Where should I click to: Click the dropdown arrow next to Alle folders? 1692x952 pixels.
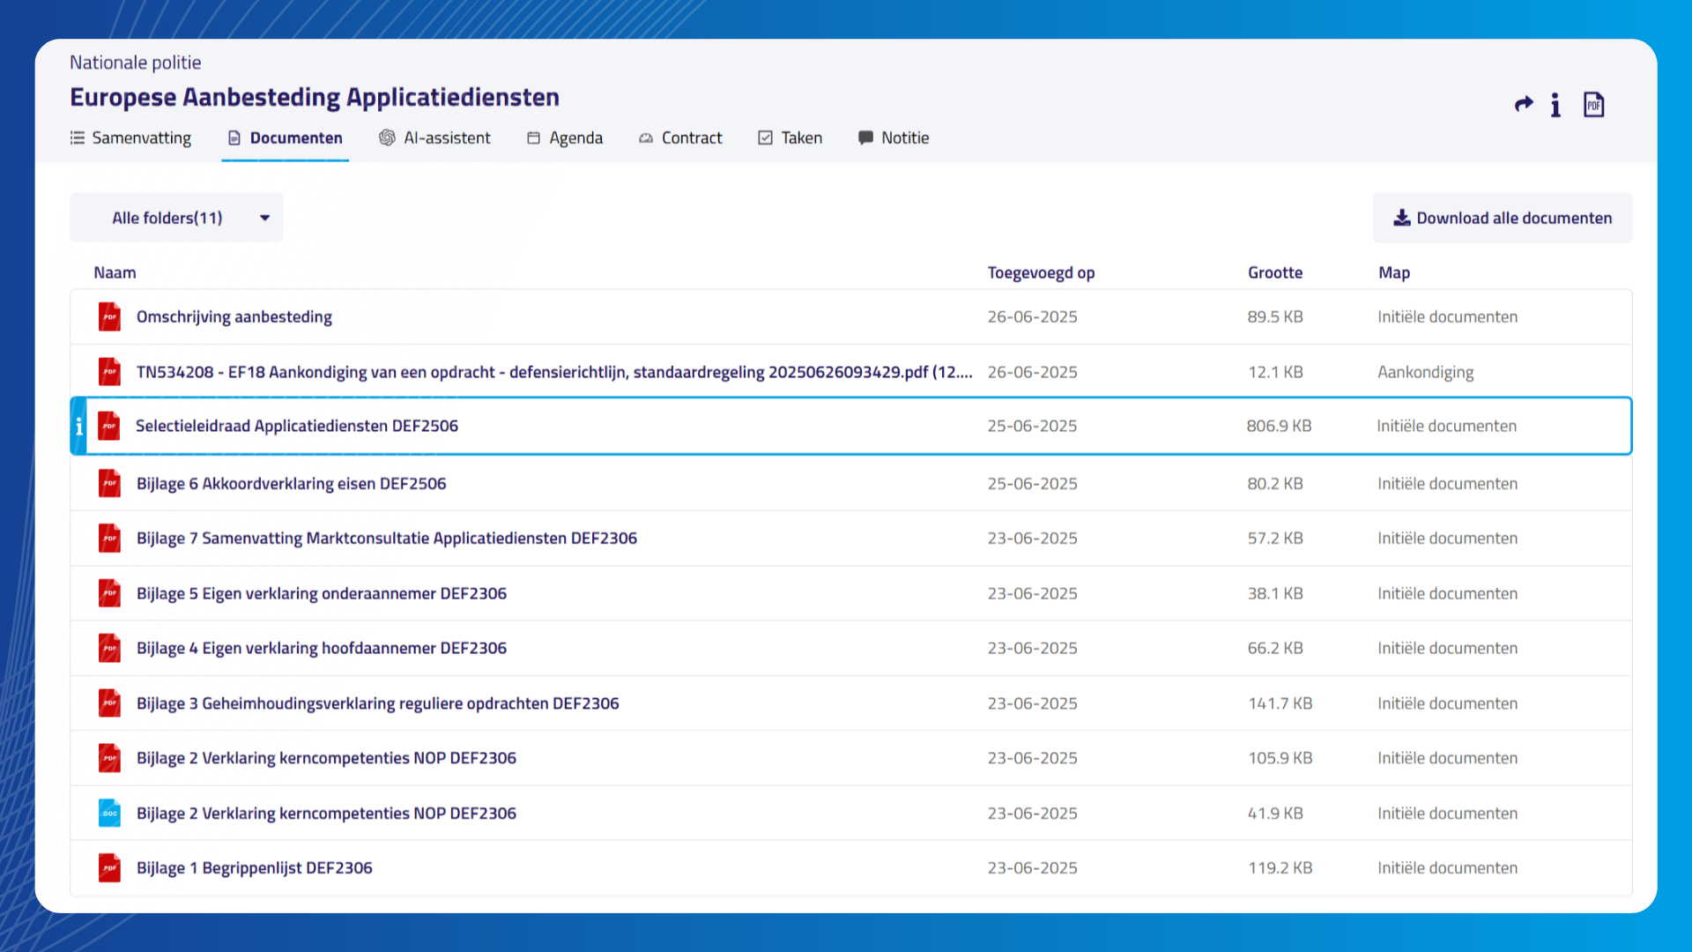coord(264,218)
